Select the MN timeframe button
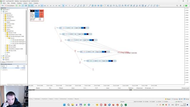Image resolution: width=190 pixels, height=107 pixels. click(x=59, y=6)
